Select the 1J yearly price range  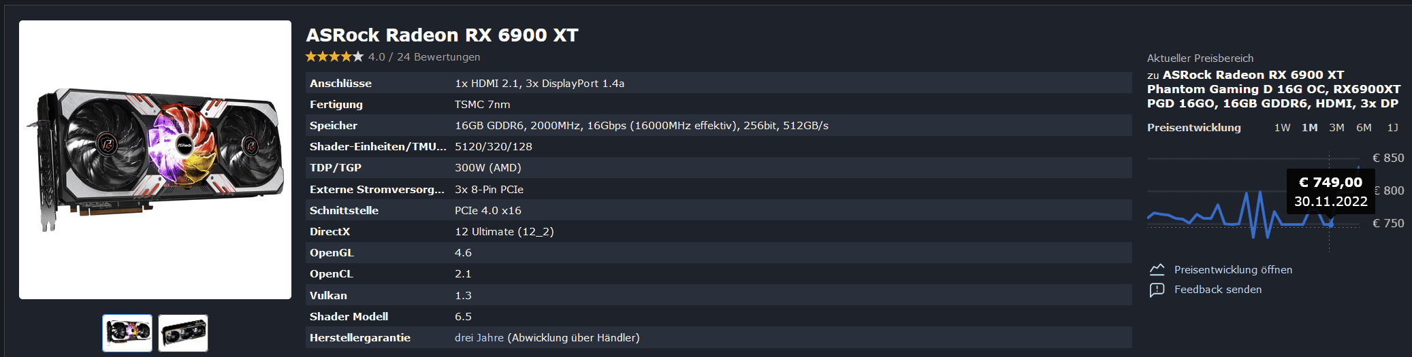(1392, 128)
